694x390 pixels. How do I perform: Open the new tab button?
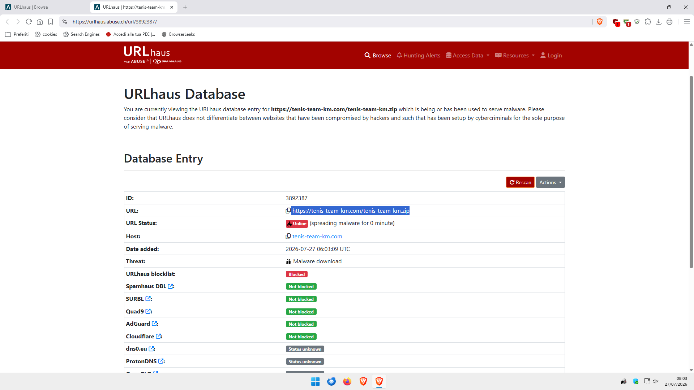[x=185, y=7]
